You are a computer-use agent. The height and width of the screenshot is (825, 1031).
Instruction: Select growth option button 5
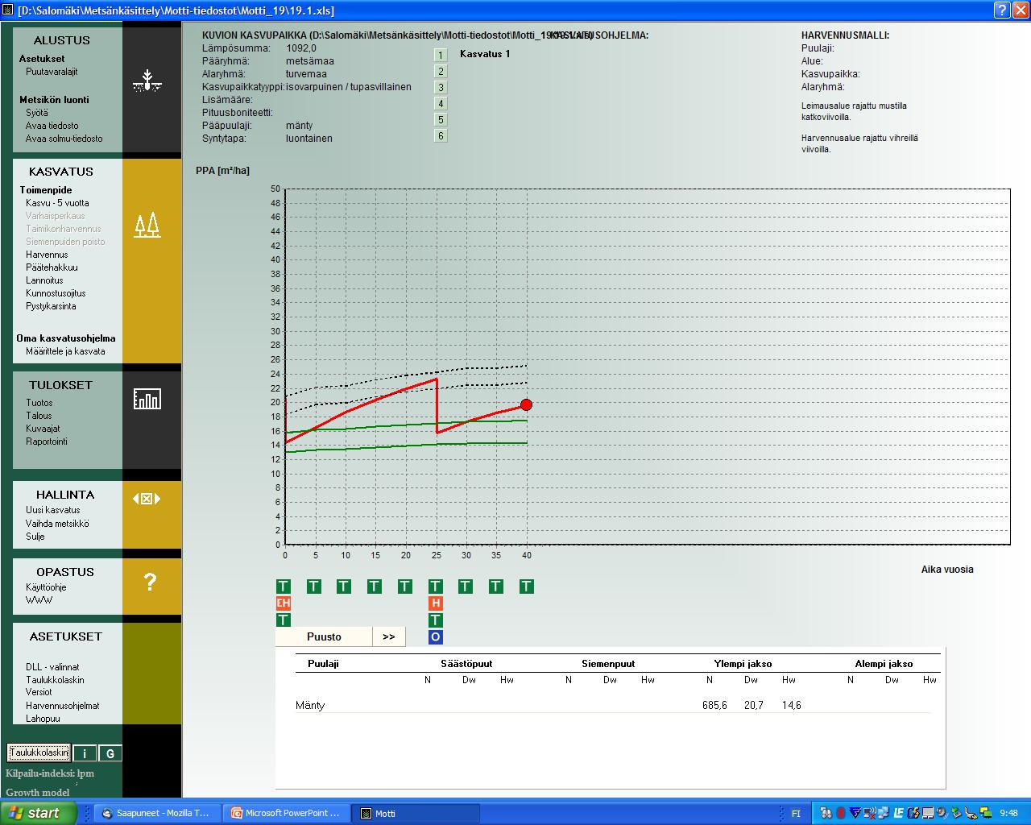click(441, 119)
